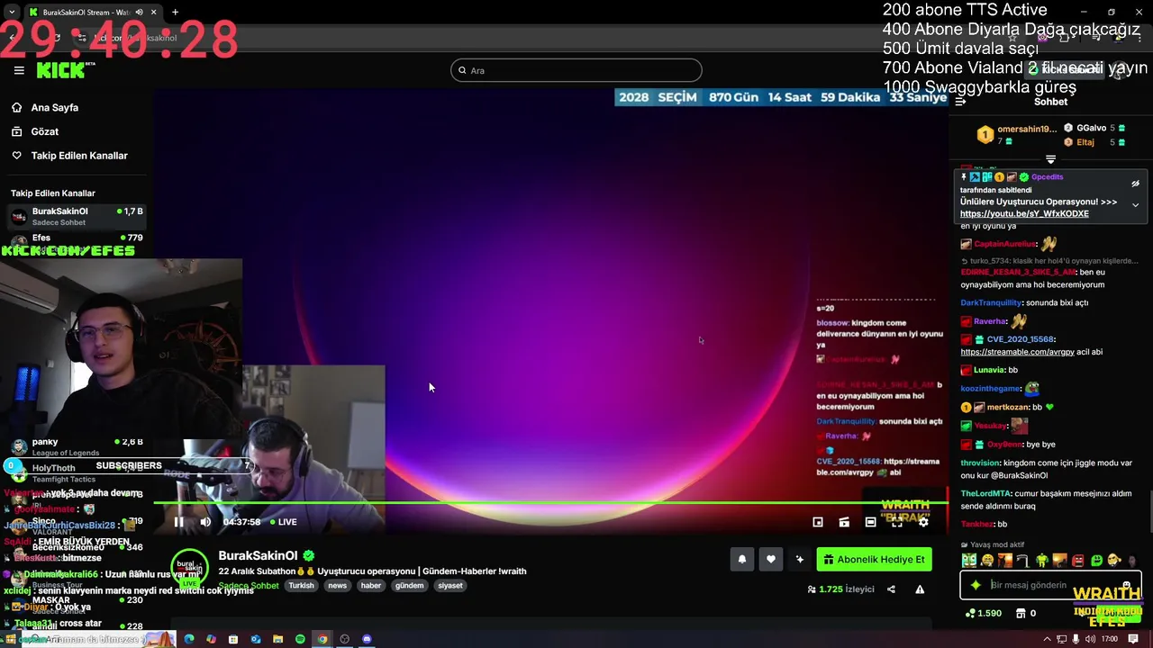Click Eltaj in leaderboard
This screenshot has height=648, width=1153.
coord(1085,142)
